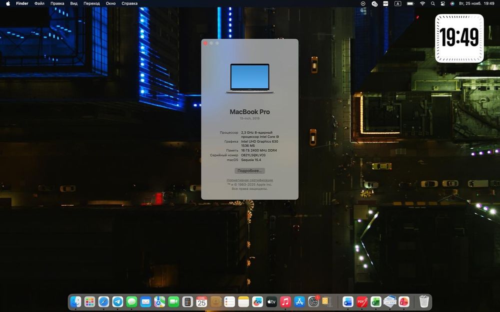Launch Microsoft Excel from the Dock
The width and height of the screenshot is (500, 312).
(x=376, y=302)
